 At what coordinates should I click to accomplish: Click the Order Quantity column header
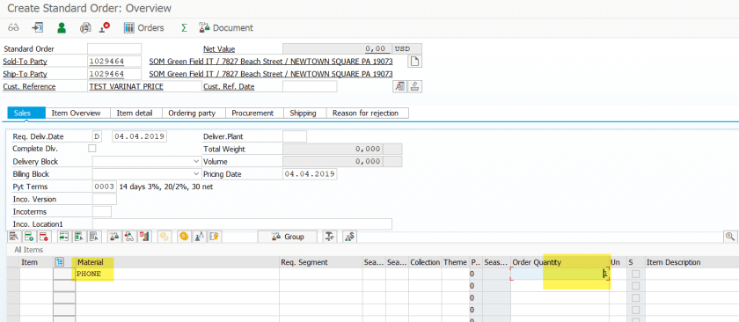560,262
